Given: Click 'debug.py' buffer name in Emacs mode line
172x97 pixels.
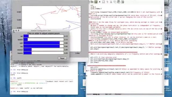Looking at the screenshot, I should [x=96, y=94].
